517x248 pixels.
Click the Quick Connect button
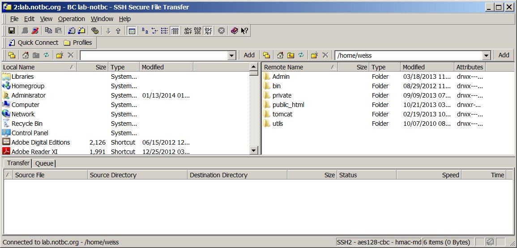click(34, 43)
